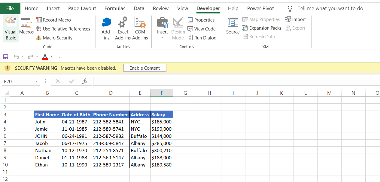Apply the red font color swatch

(45, 56)
